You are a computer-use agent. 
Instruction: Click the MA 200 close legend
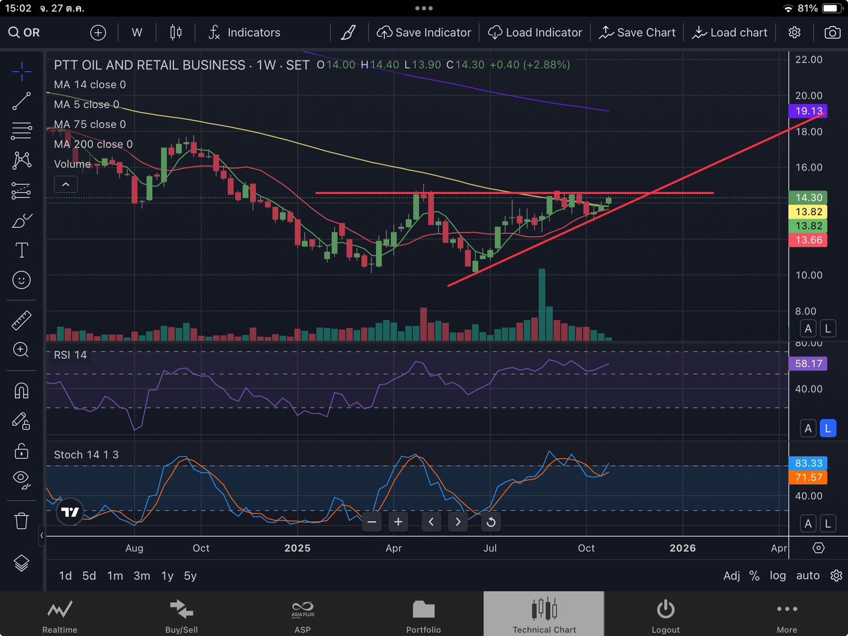tap(93, 144)
